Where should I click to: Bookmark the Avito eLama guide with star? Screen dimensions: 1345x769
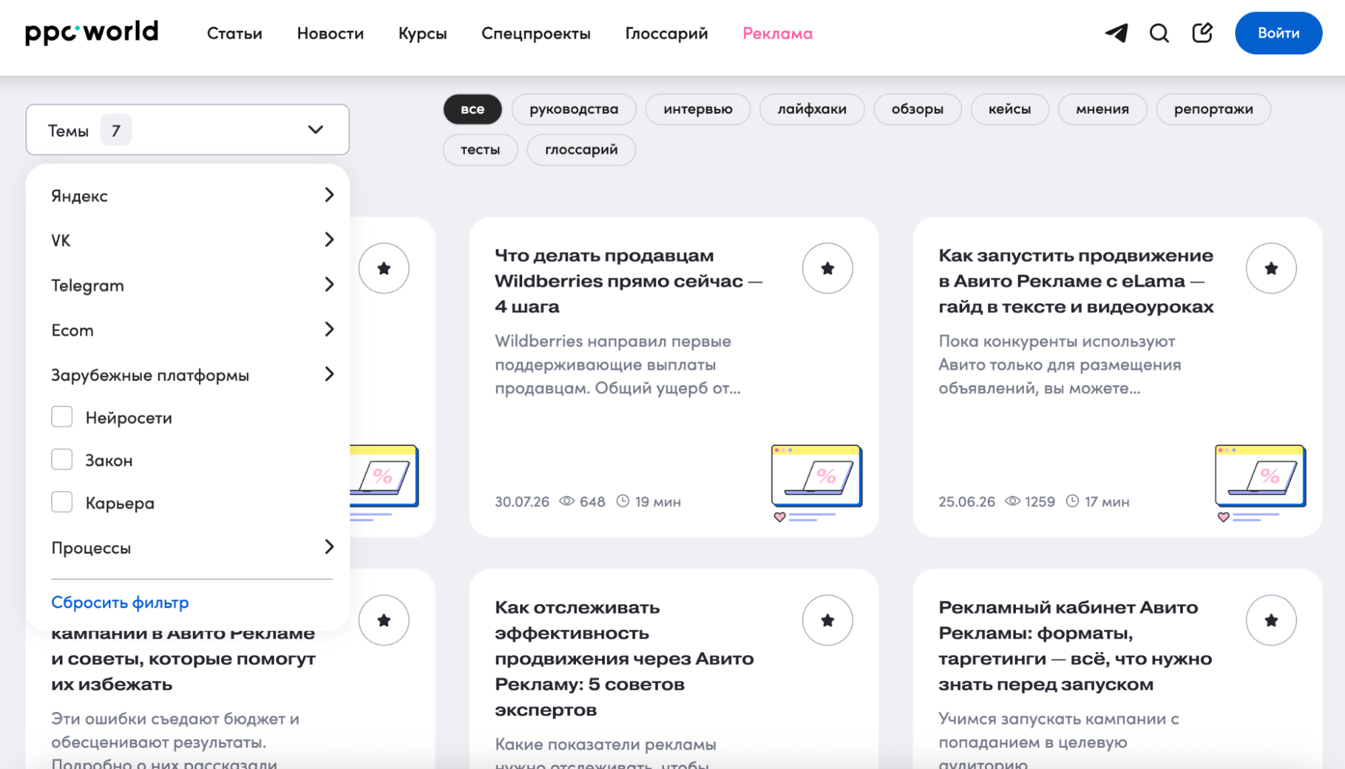tap(1270, 268)
